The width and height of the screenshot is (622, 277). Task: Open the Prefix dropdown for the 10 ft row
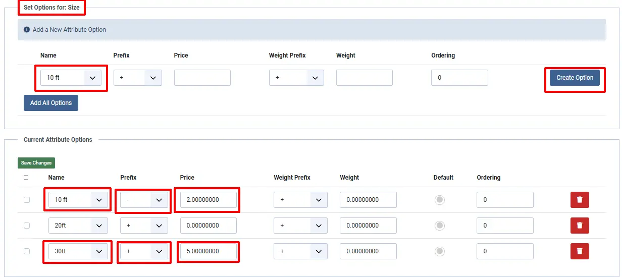(144, 200)
